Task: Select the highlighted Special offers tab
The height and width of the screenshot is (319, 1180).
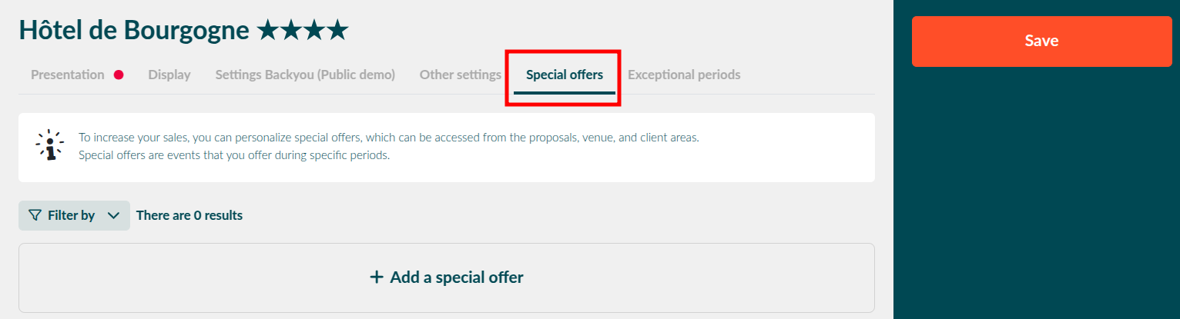Action: (x=565, y=75)
